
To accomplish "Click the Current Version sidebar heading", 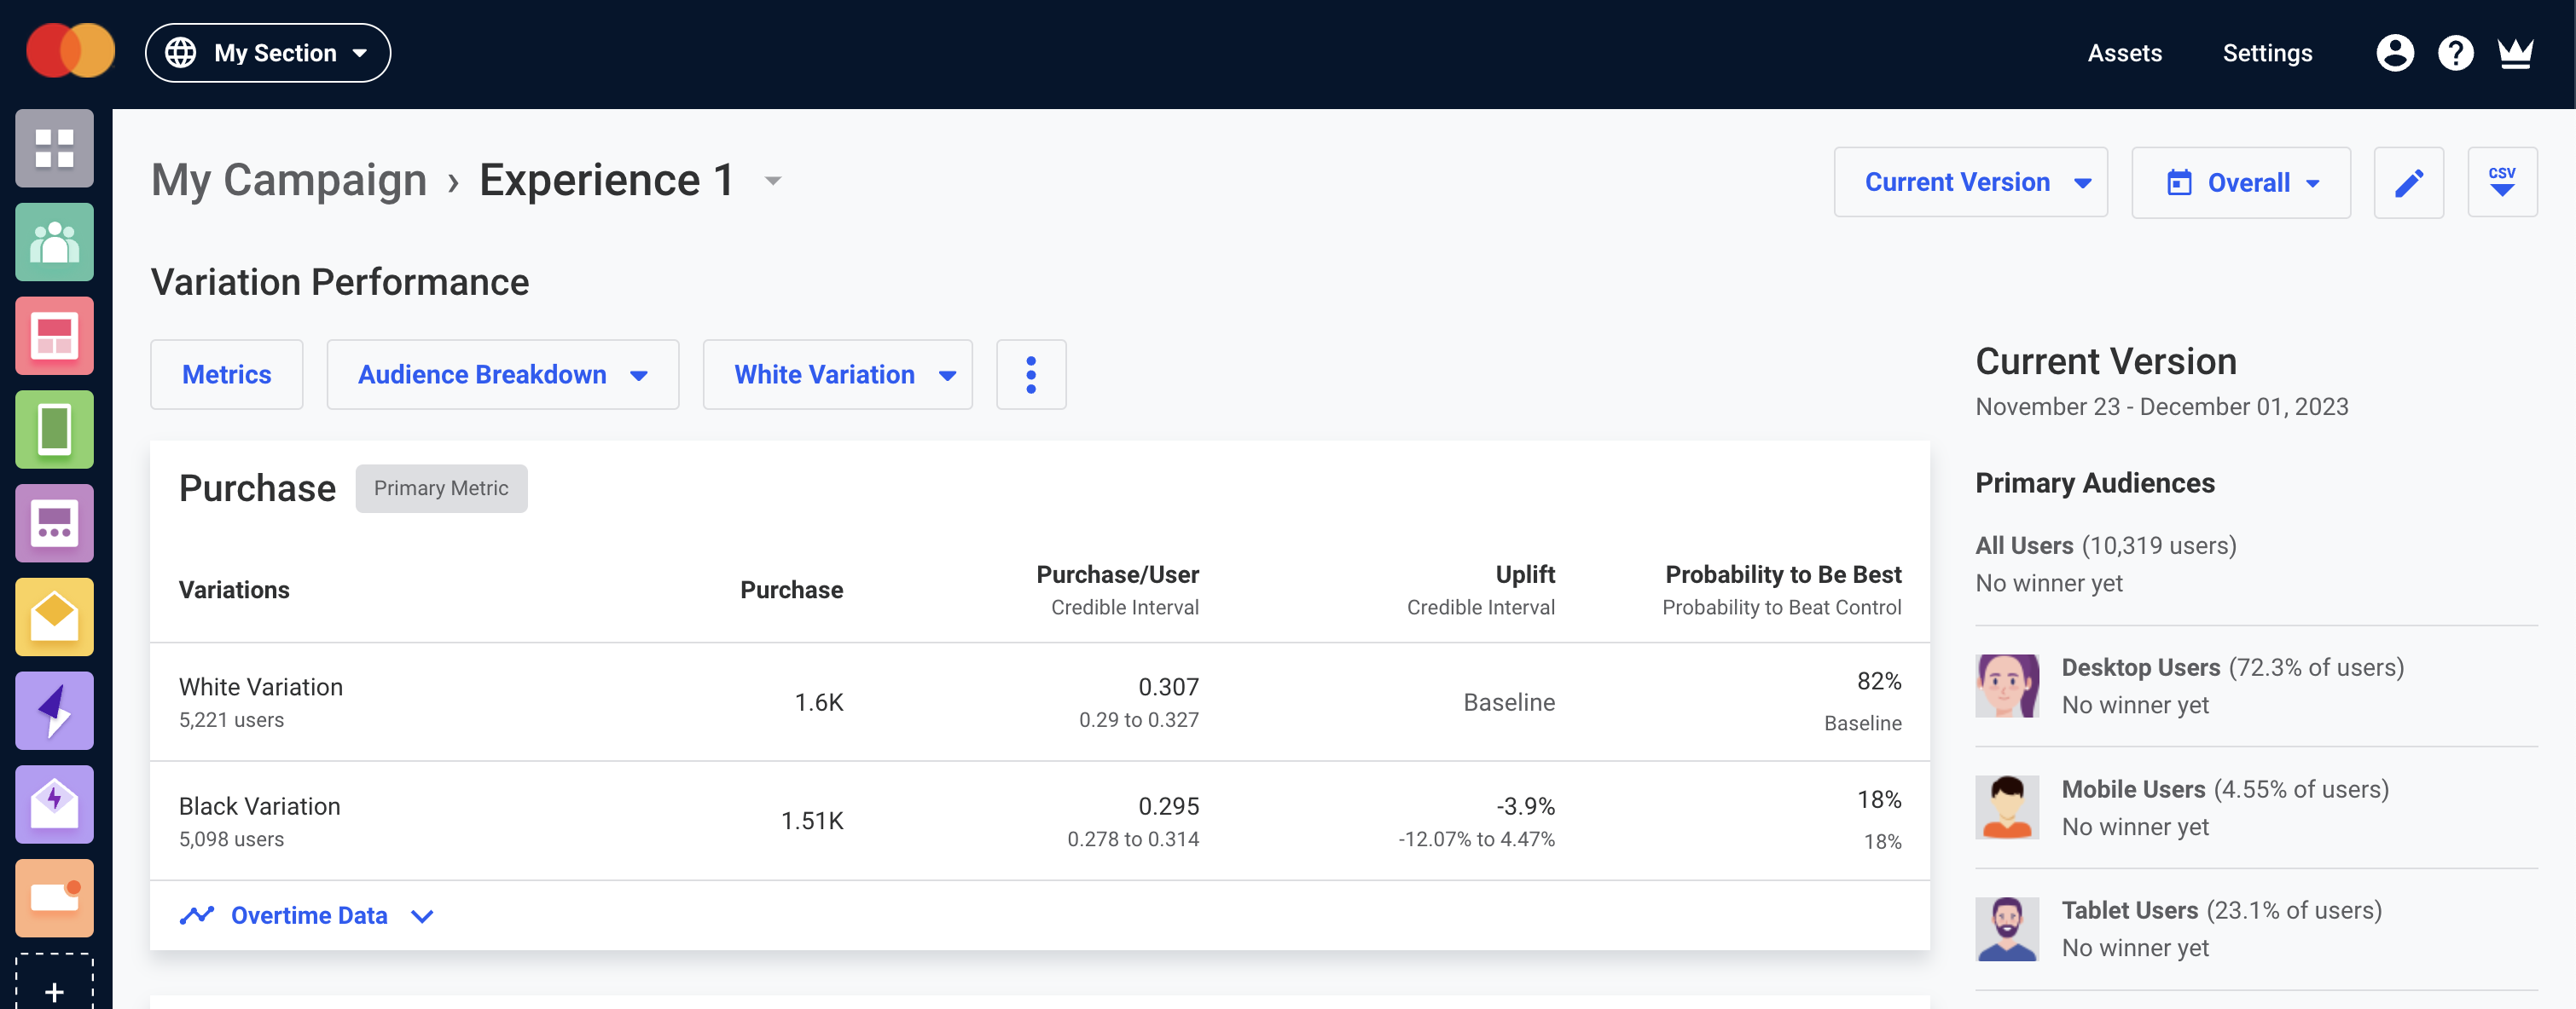I will [x=2106, y=361].
